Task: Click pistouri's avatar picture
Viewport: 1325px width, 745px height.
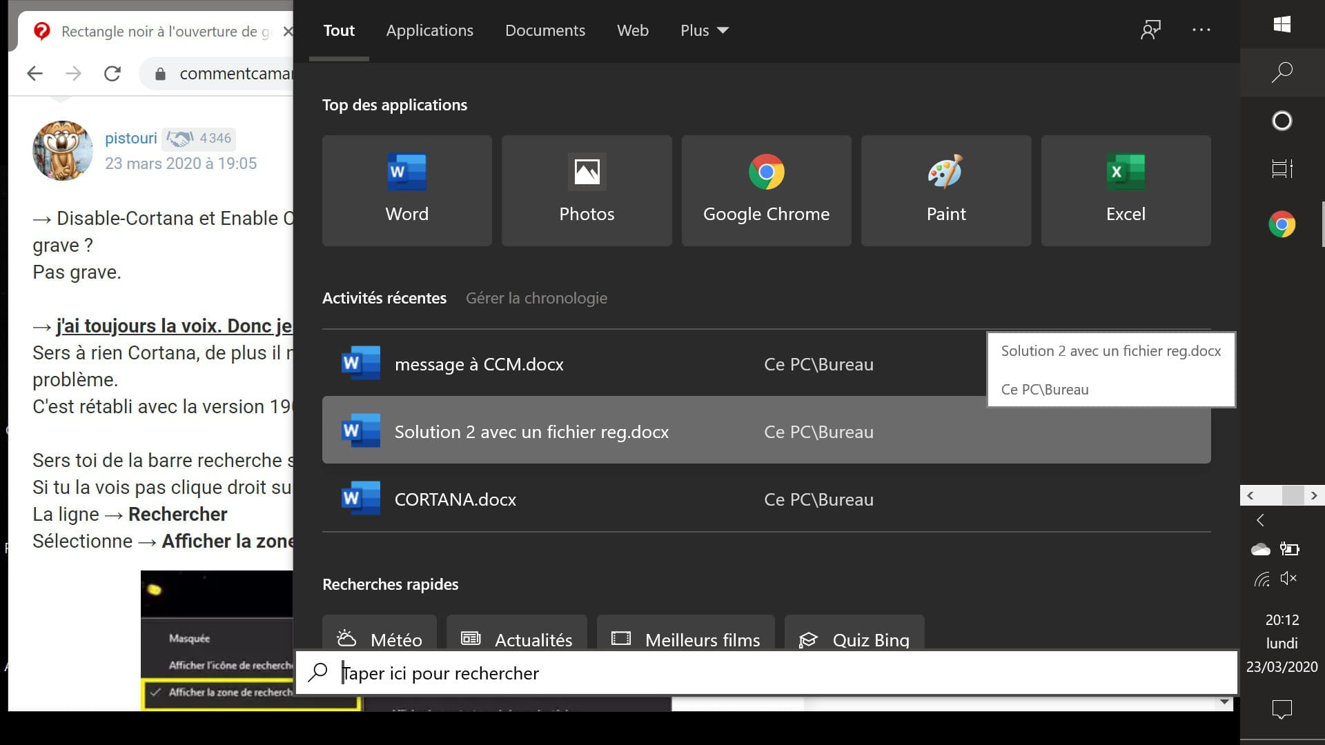Action: pyautogui.click(x=62, y=150)
